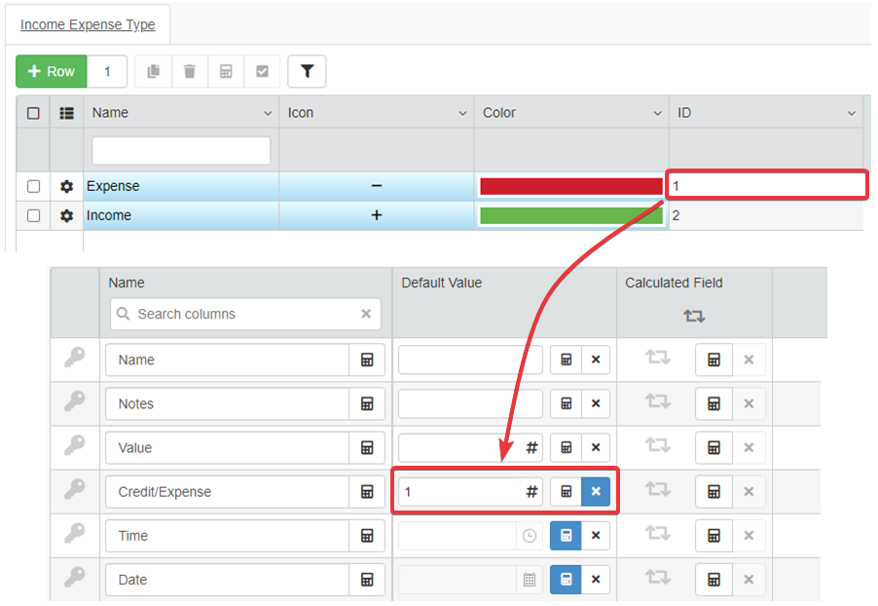Click the list view icon in table header
The width and height of the screenshot is (878, 606).
[x=66, y=113]
